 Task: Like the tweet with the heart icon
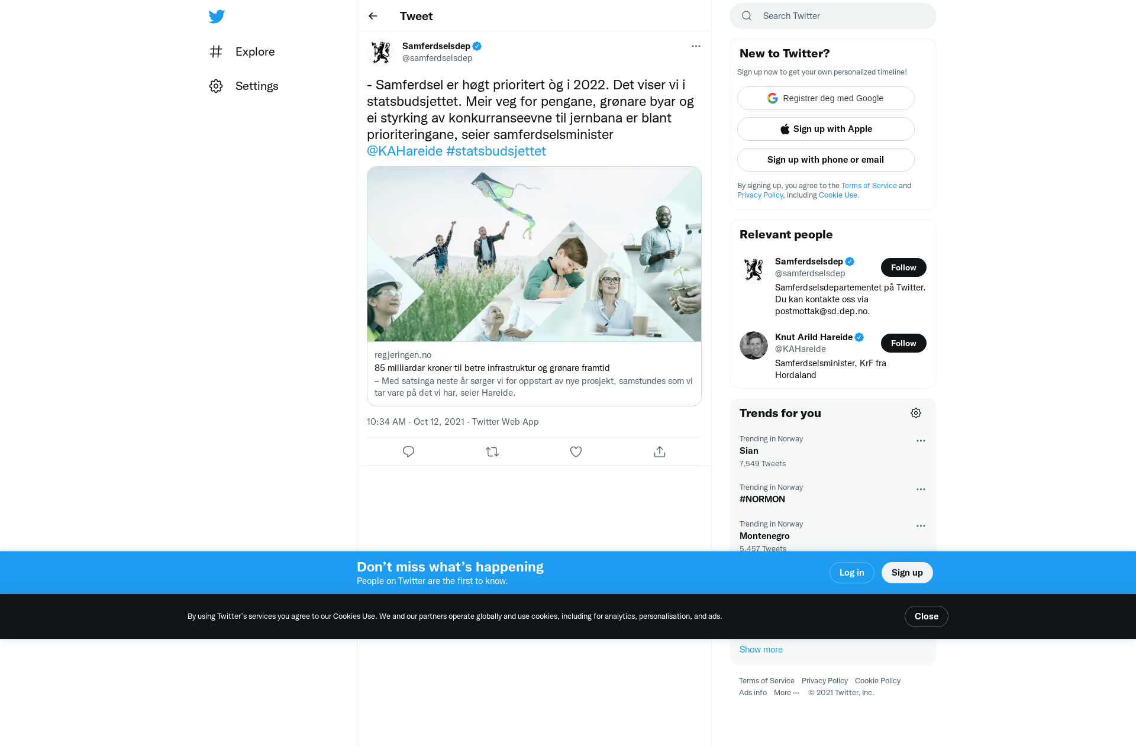576,452
